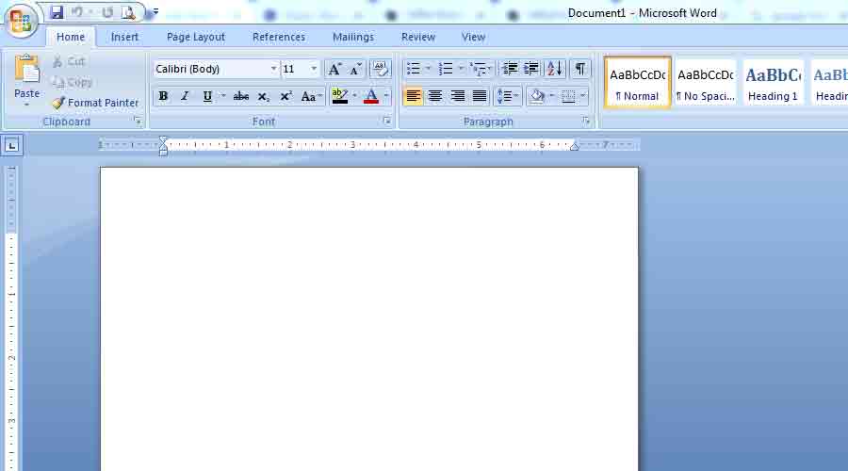The image size is (848, 471).
Task: Decrease paragraph indent
Action: pos(510,69)
